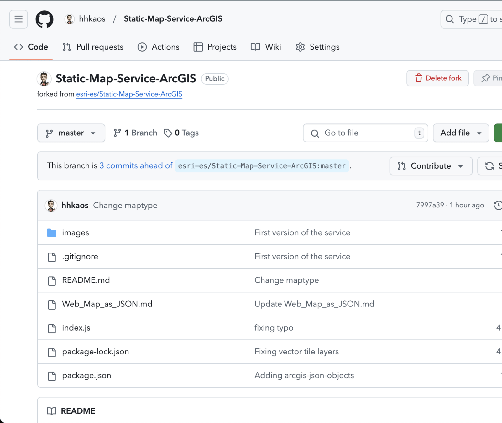Open the master branch selector dropdown
The height and width of the screenshot is (423, 502).
point(71,133)
